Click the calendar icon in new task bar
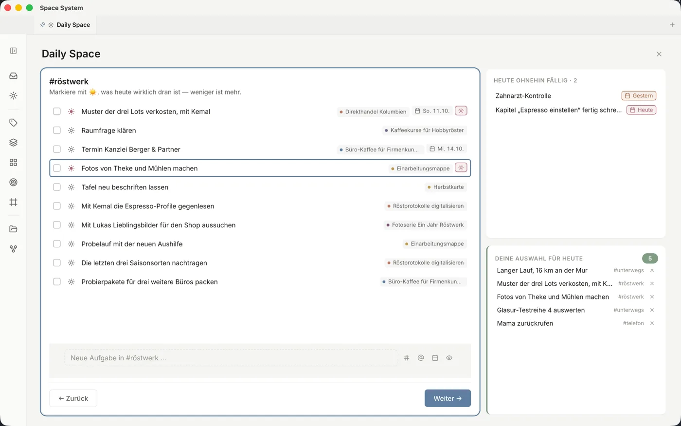 tap(435, 358)
